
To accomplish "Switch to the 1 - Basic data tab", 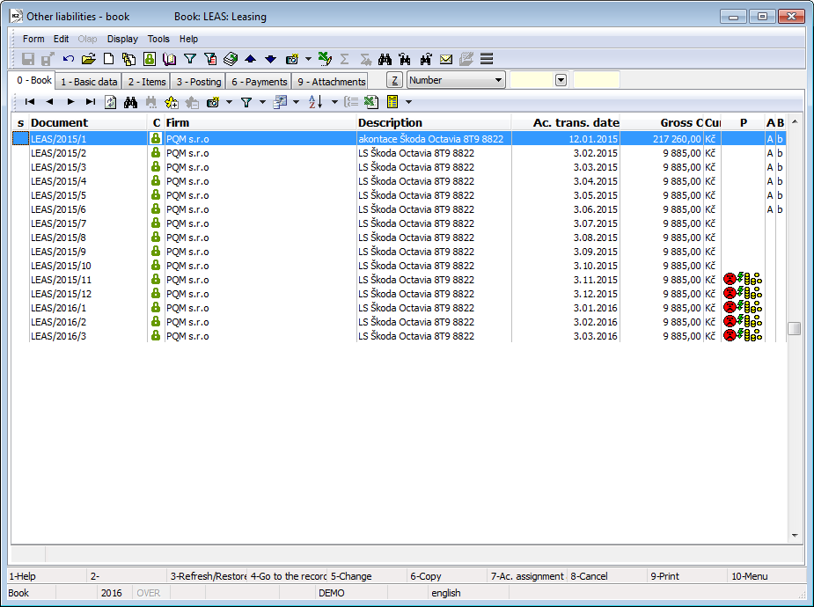I will click(89, 82).
